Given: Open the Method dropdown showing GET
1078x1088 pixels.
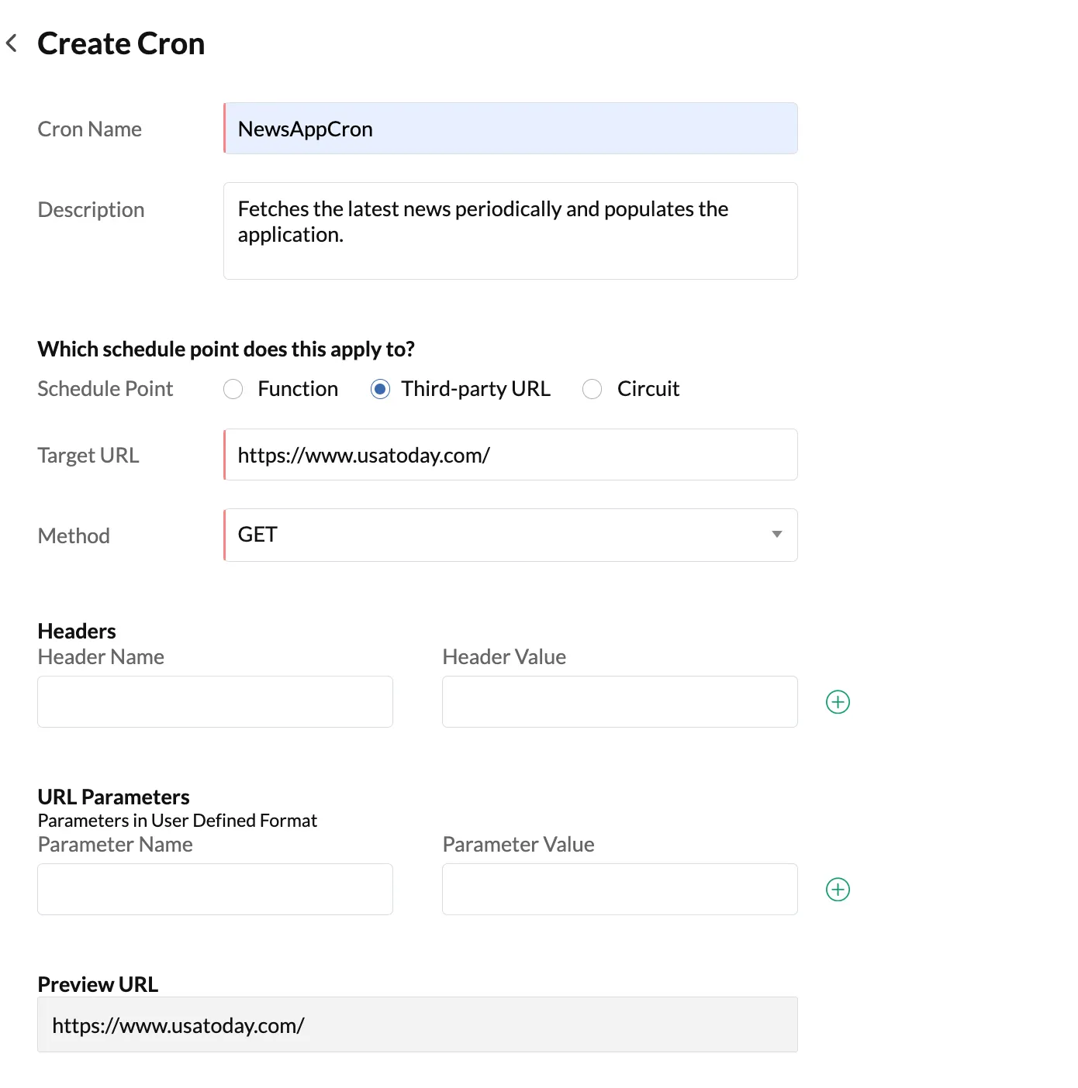Looking at the screenshot, I should click(x=510, y=535).
